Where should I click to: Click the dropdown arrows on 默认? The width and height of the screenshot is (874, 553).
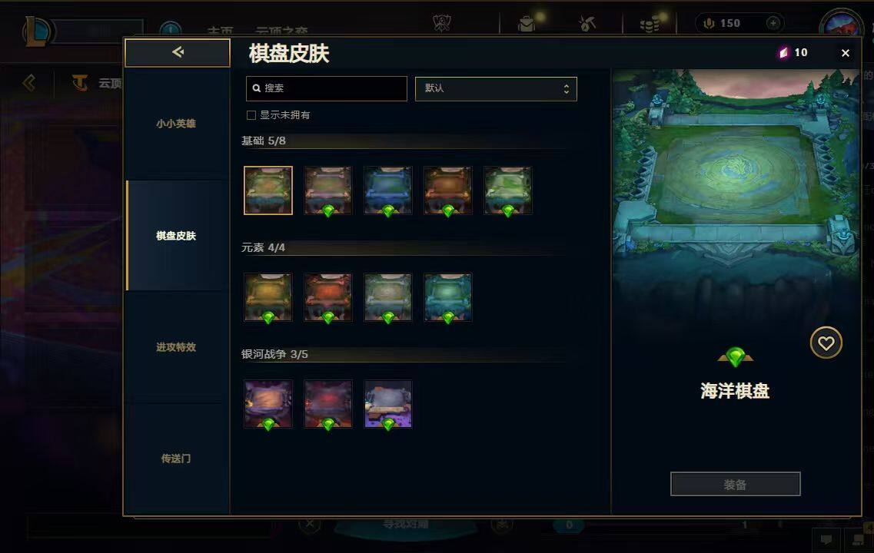[x=567, y=88]
